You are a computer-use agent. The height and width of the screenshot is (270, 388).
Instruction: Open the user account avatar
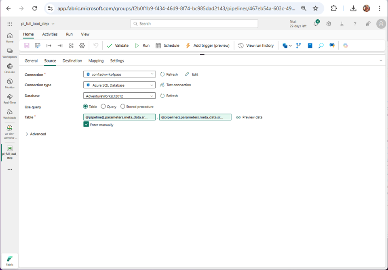pos(381,24)
